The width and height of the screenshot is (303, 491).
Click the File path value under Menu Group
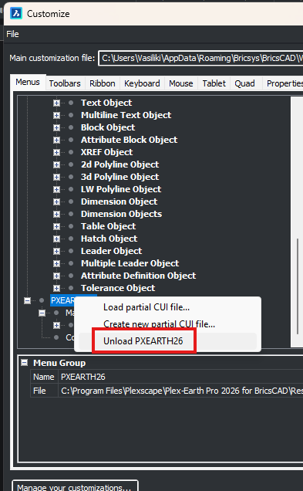click(x=180, y=391)
